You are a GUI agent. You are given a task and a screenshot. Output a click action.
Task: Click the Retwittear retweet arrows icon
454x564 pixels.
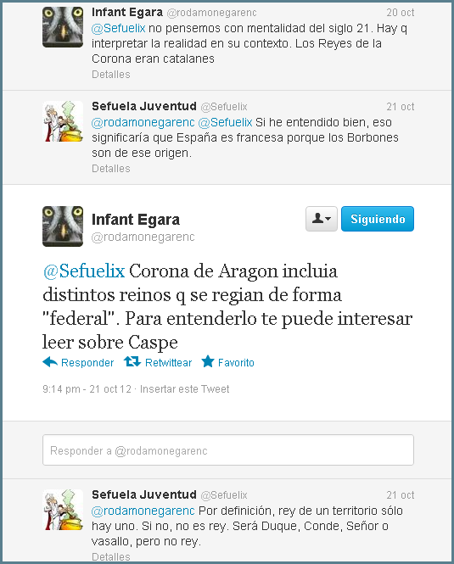coord(132,361)
